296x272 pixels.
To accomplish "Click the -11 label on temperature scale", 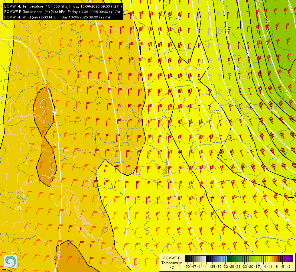I will tap(270, 267).
